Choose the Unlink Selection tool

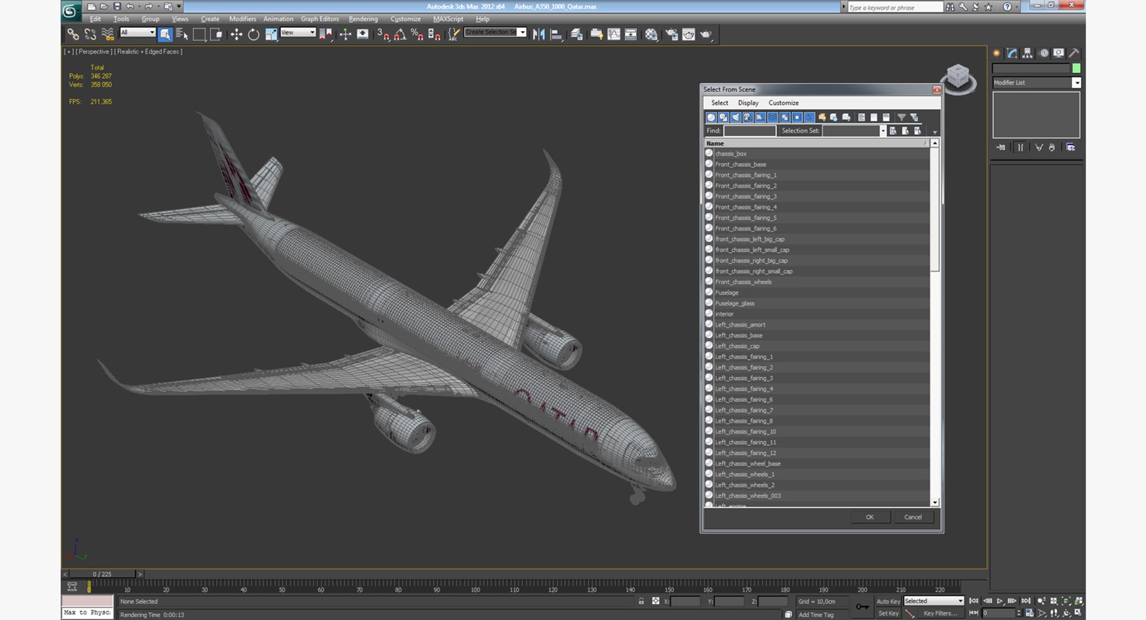click(90, 35)
